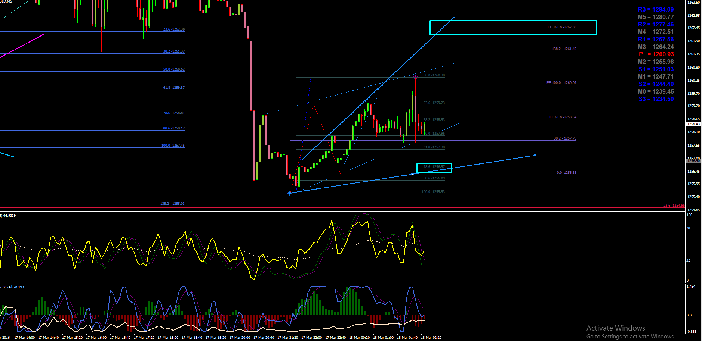Select the 61.8 -1259.87 Fibonacci label
This screenshot has width=702, height=341.
pyautogui.click(x=174, y=88)
